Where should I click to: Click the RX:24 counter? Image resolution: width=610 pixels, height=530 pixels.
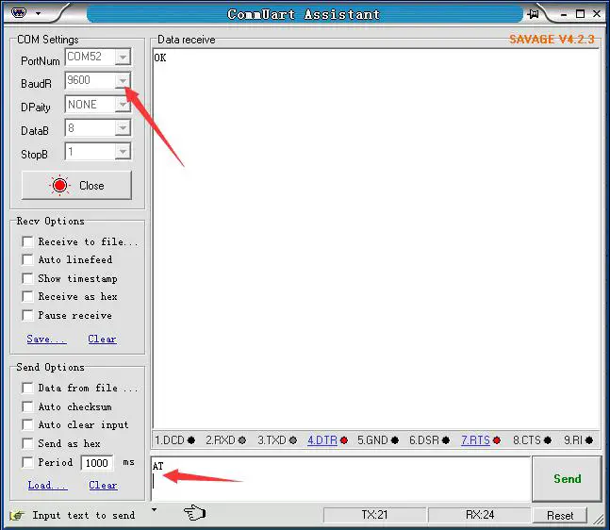click(479, 515)
